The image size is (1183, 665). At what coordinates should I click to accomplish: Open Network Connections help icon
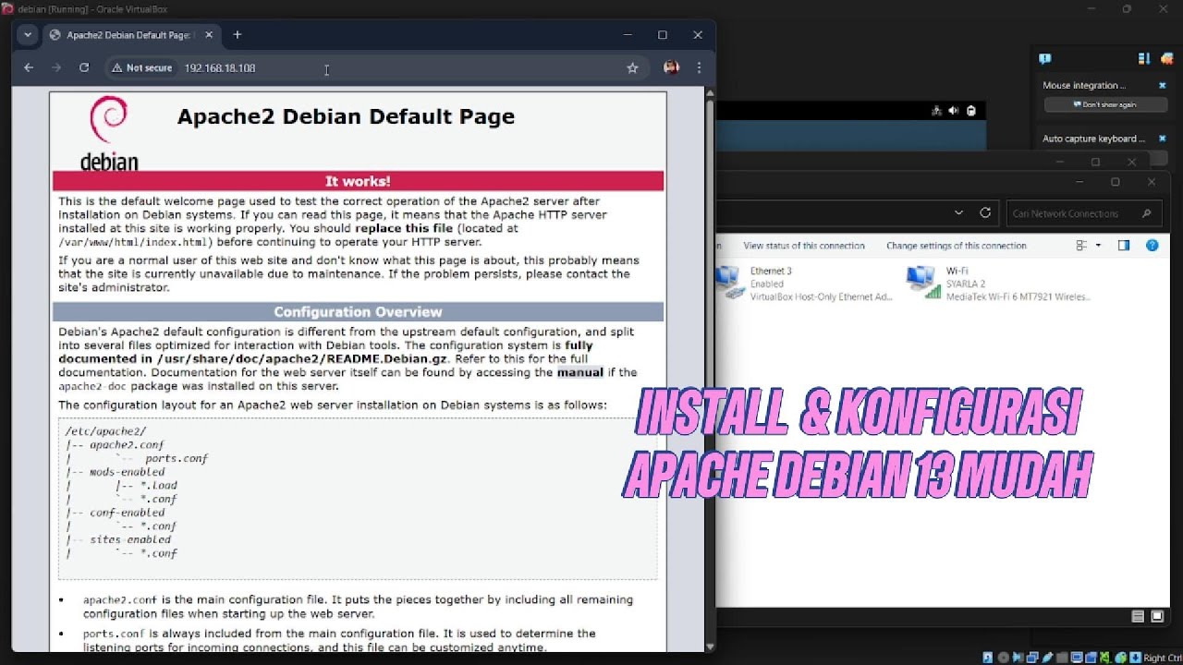pos(1153,246)
